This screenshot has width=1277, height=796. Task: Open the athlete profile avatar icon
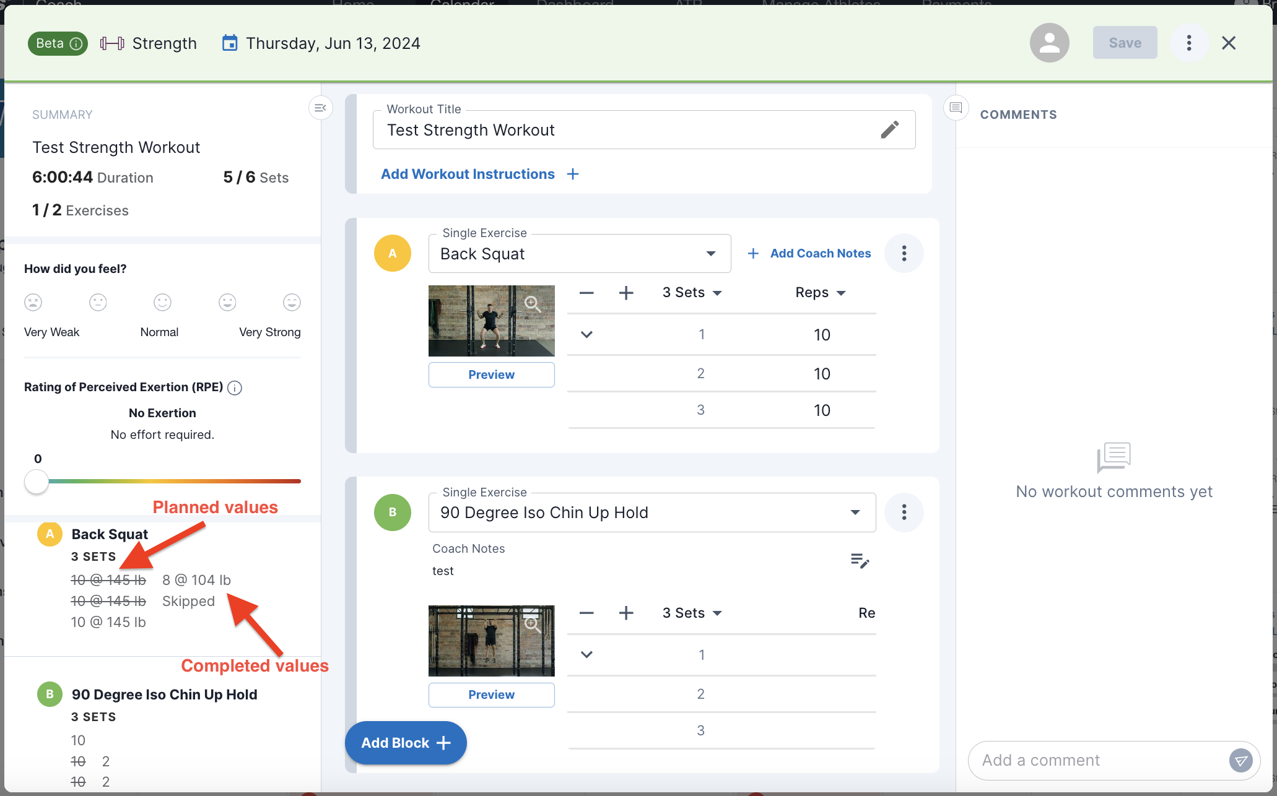pos(1049,43)
